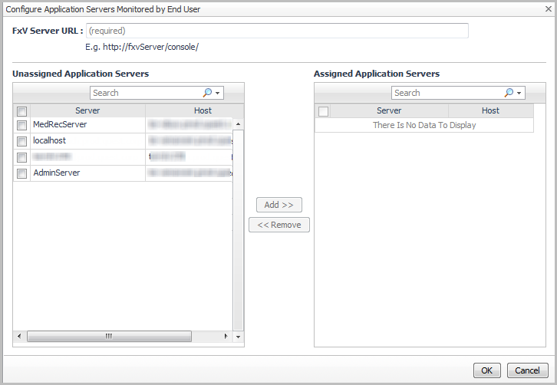Check the localhost server checkbox
Image resolution: width=557 pixels, height=385 pixels.
(22, 141)
